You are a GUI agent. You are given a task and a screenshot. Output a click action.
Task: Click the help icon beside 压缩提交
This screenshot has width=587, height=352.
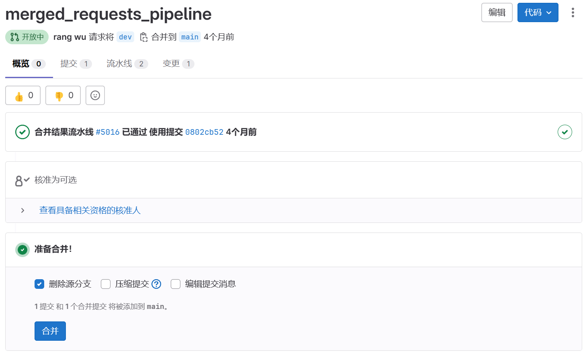pyautogui.click(x=156, y=284)
